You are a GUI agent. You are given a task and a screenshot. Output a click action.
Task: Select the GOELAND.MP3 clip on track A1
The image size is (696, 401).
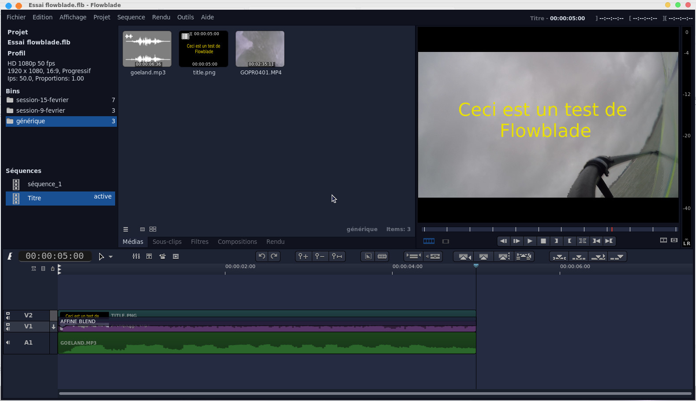[267, 343]
